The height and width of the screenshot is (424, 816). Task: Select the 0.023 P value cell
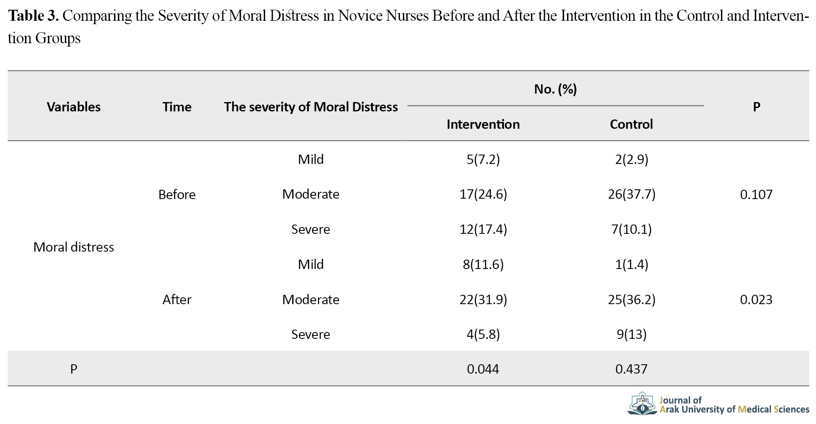(x=756, y=299)
